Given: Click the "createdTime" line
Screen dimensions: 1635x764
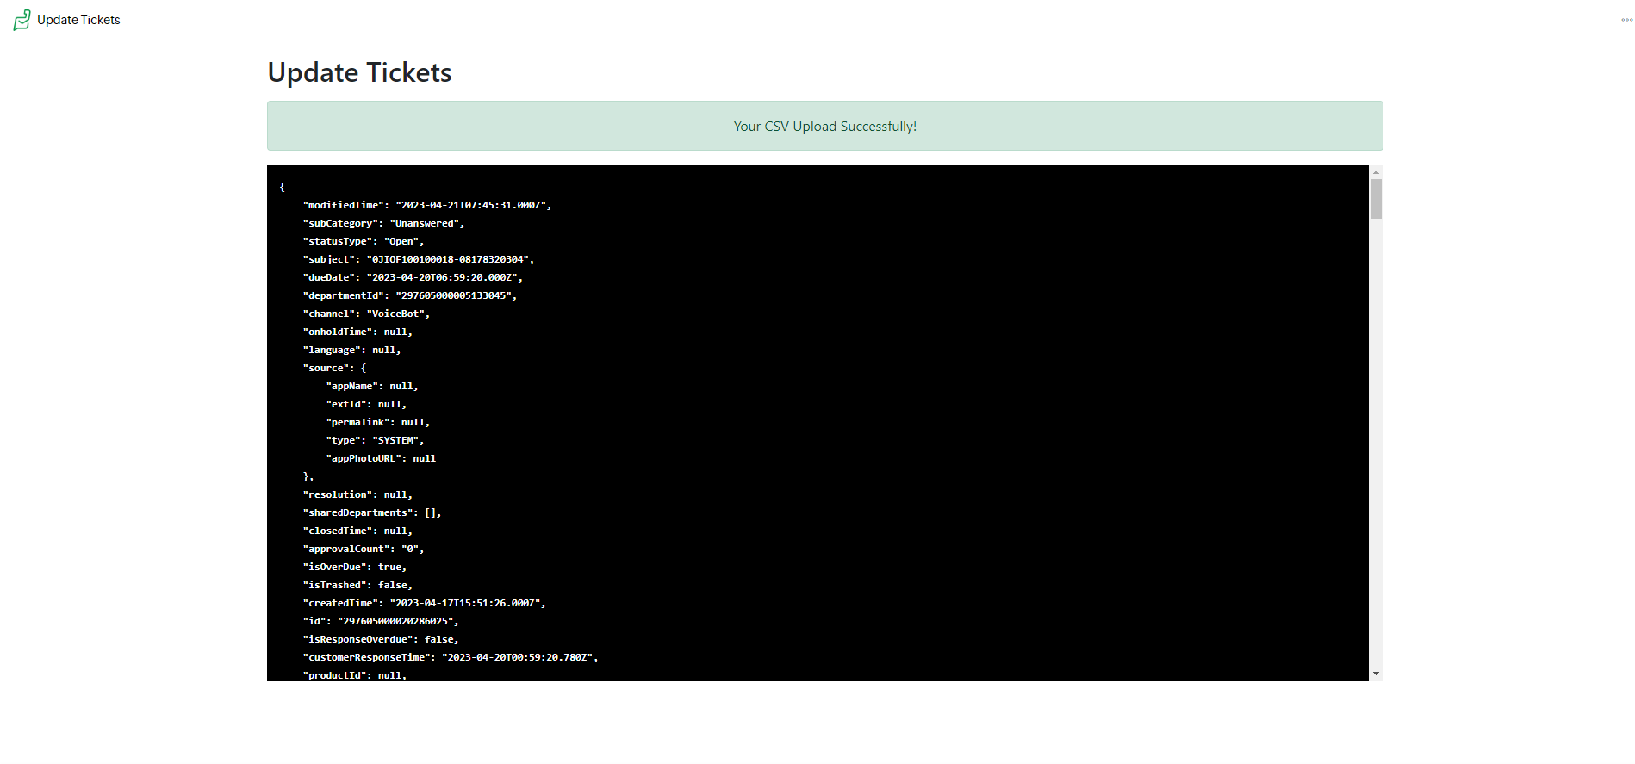Looking at the screenshot, I should 424,603.
